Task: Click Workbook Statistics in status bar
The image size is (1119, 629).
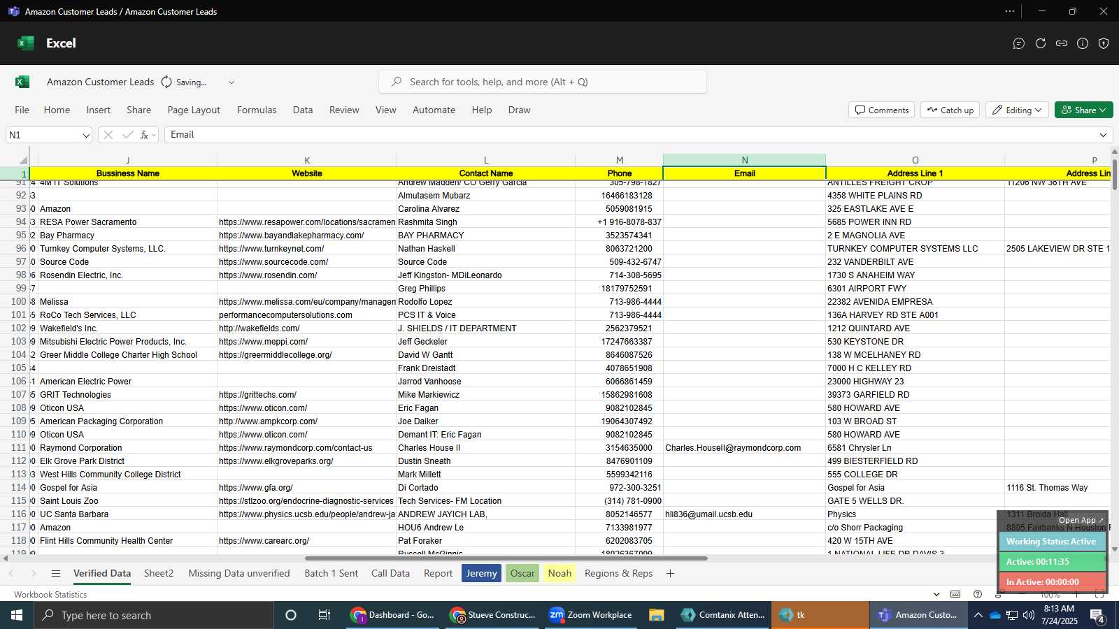Action: [50, 594]
